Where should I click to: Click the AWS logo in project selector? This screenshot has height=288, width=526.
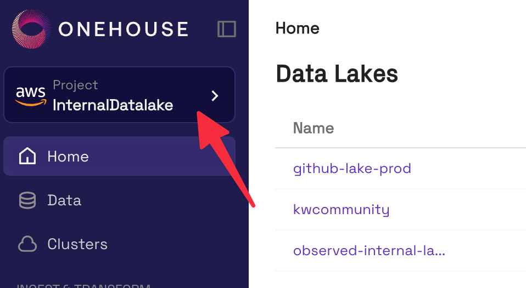pos(31,96)
